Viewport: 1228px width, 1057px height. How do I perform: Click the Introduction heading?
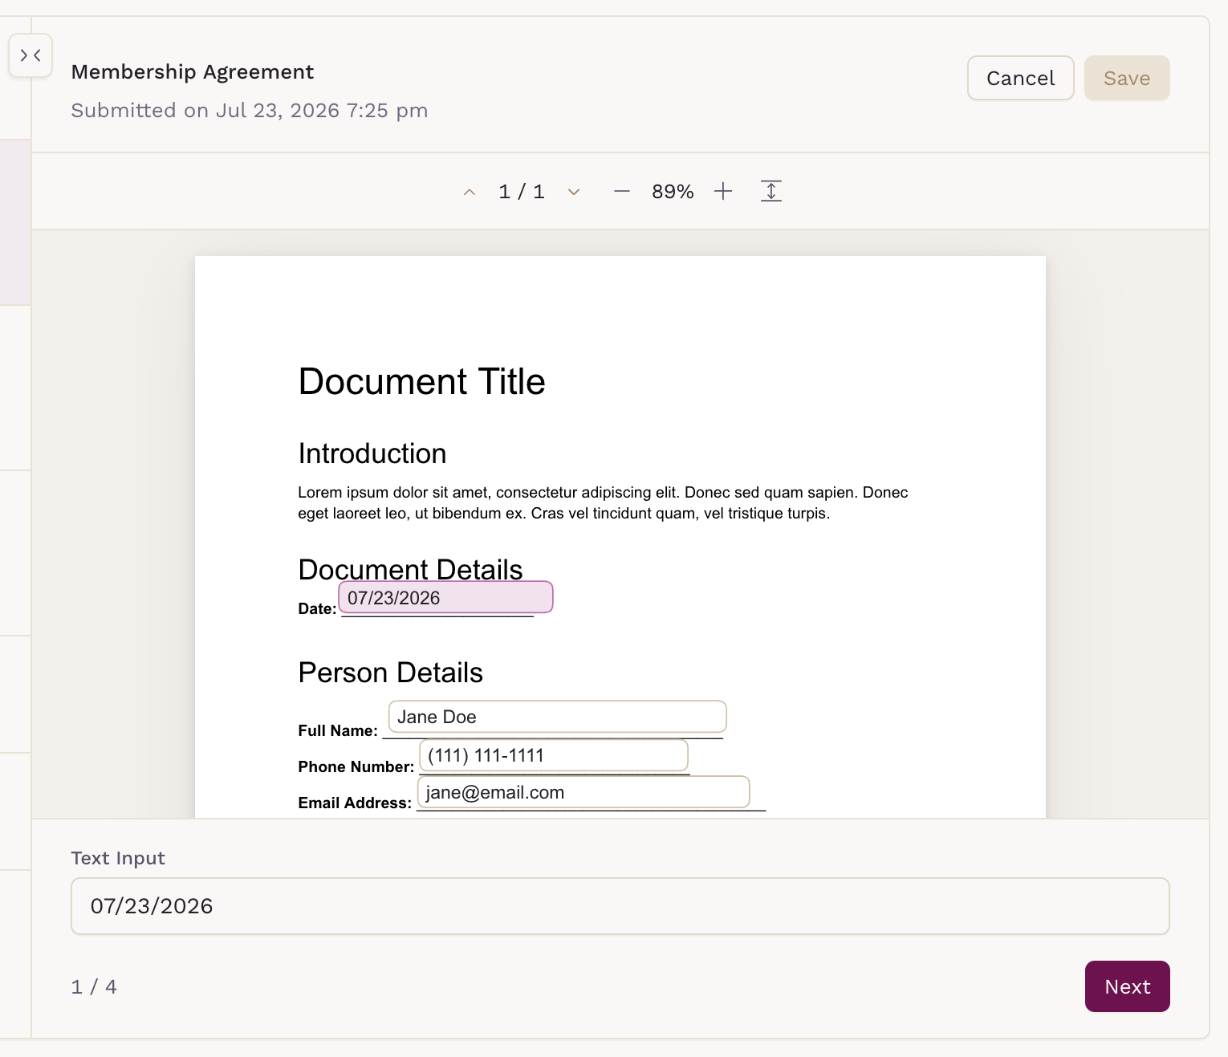pos(372,453)
